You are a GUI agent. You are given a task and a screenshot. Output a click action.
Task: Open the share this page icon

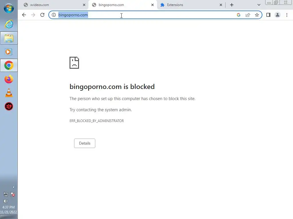pyautogui.click(x=248, y=15)
